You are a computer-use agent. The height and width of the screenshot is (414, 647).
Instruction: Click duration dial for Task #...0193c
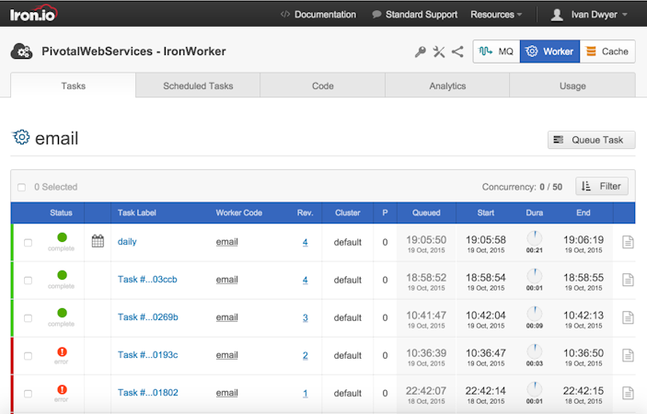535,351
